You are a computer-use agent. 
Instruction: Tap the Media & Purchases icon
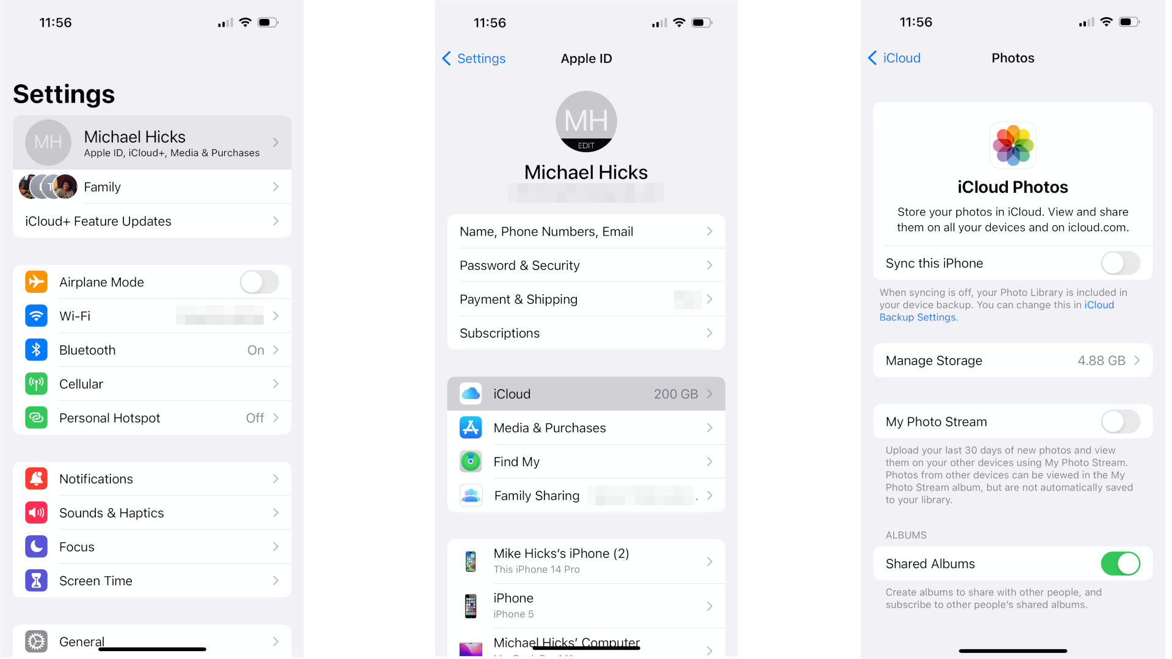pyautogui.click(x=470, y=427)
